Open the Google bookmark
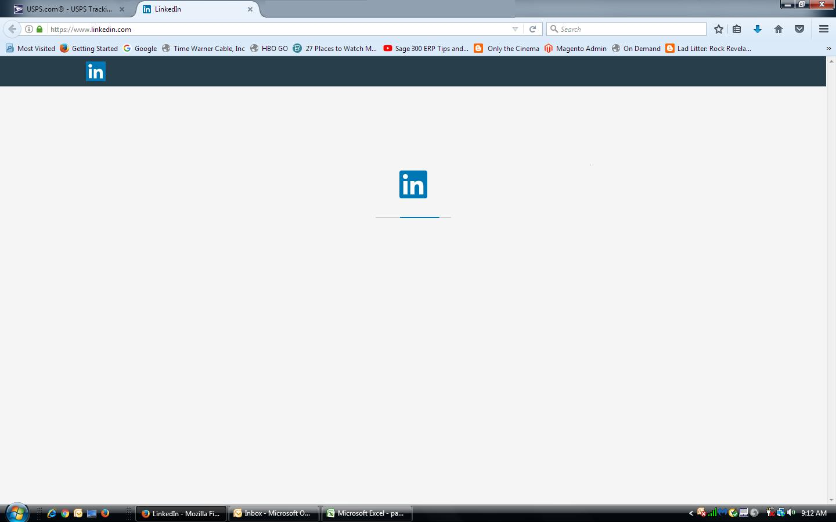The height and width of the screenshot is (522, 836). pyautogui.click(x=140, y=49)
